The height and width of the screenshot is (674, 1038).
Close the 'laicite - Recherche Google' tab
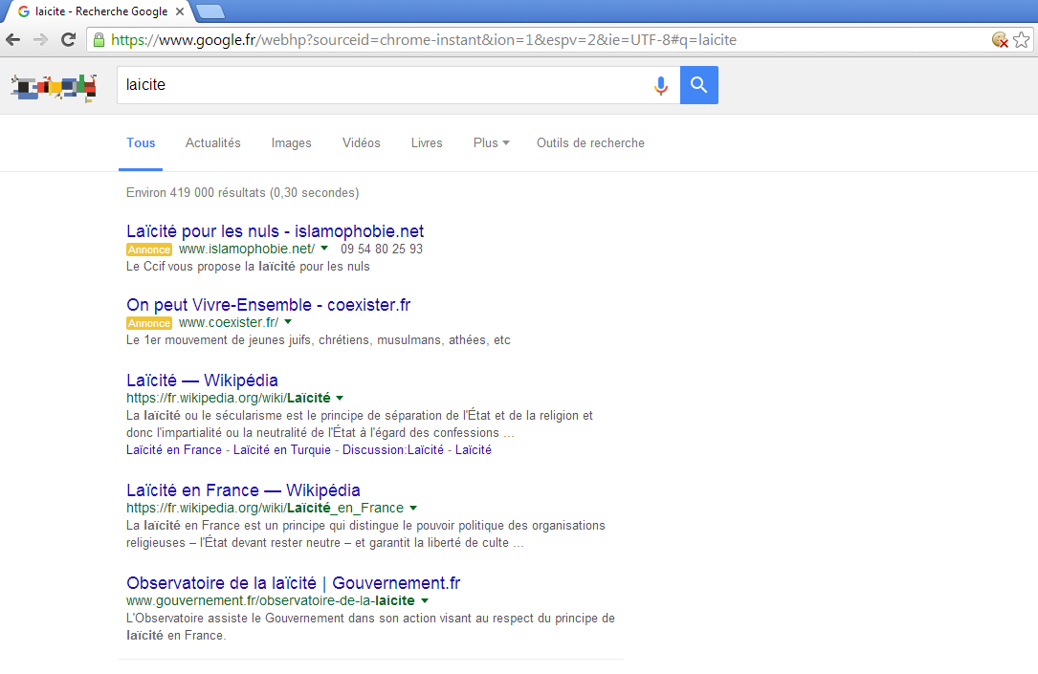tap(180, 11)
